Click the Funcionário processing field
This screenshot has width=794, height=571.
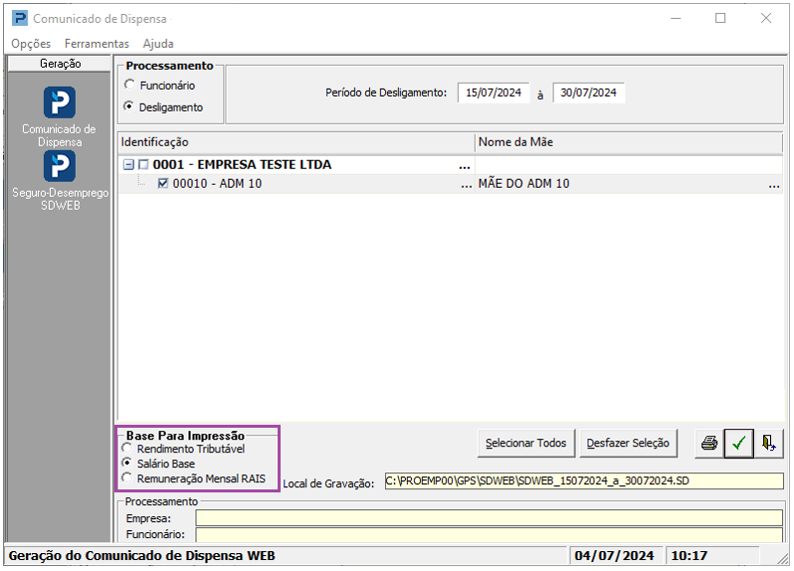[x=490, y=534]
